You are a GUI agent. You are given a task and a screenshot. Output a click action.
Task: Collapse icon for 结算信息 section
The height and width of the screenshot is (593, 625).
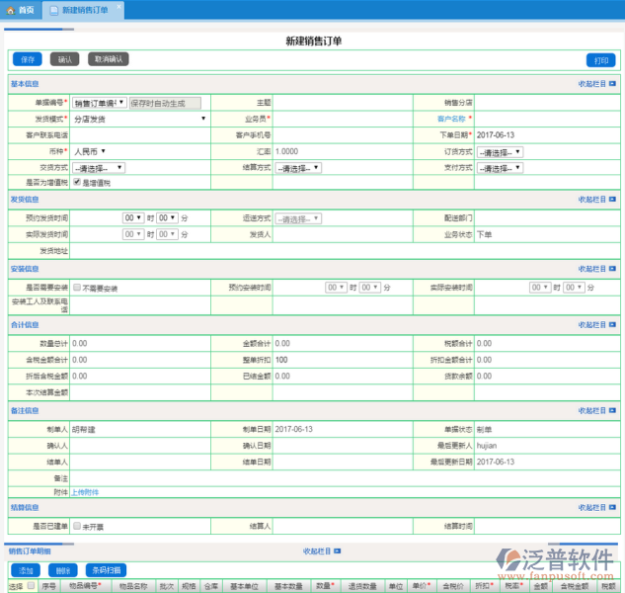click(612, 507)
